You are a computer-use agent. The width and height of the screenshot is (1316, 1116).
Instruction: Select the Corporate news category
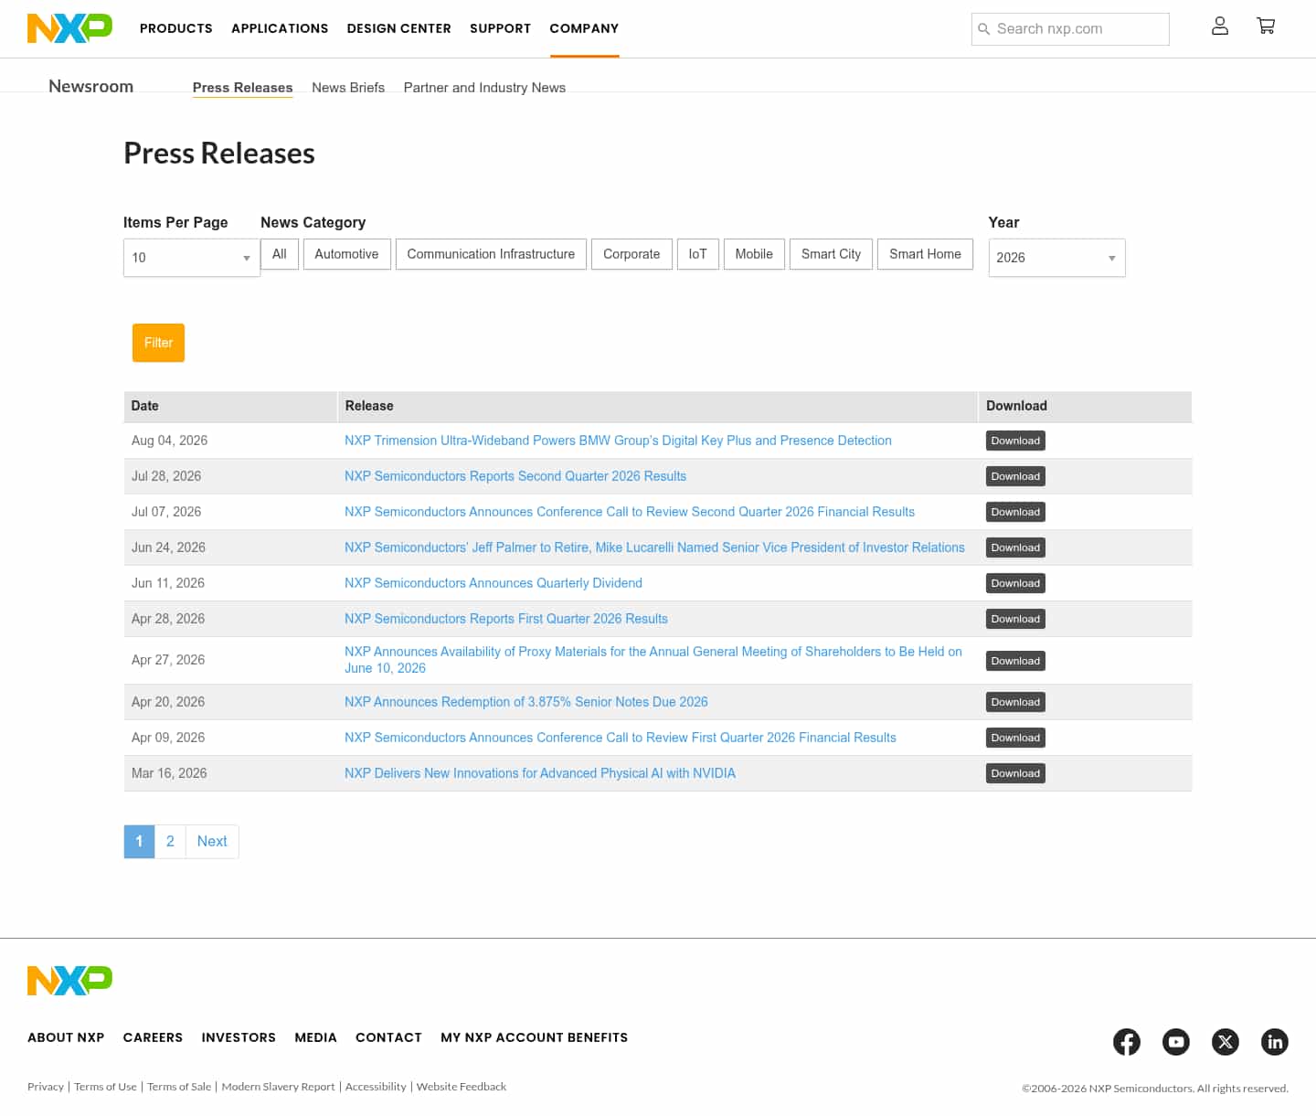pos(631,254)
